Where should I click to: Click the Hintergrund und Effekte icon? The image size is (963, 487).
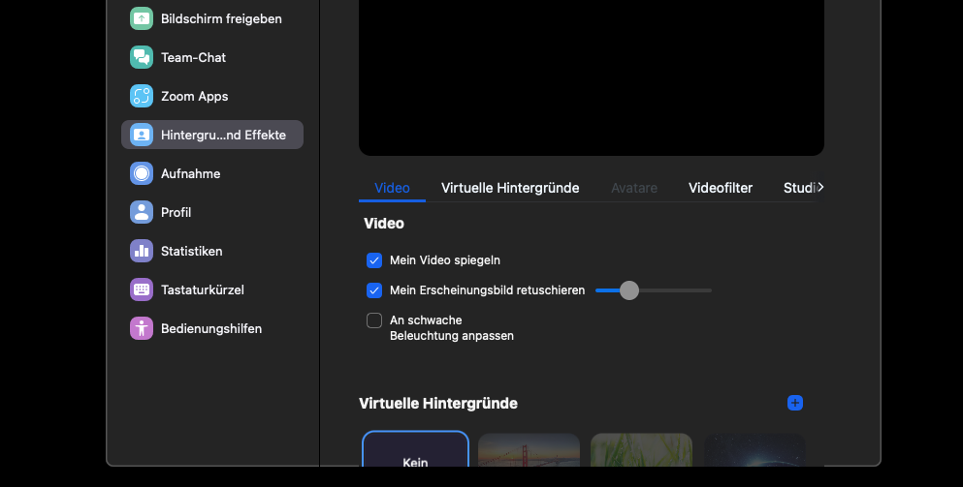tap(142, 135)
